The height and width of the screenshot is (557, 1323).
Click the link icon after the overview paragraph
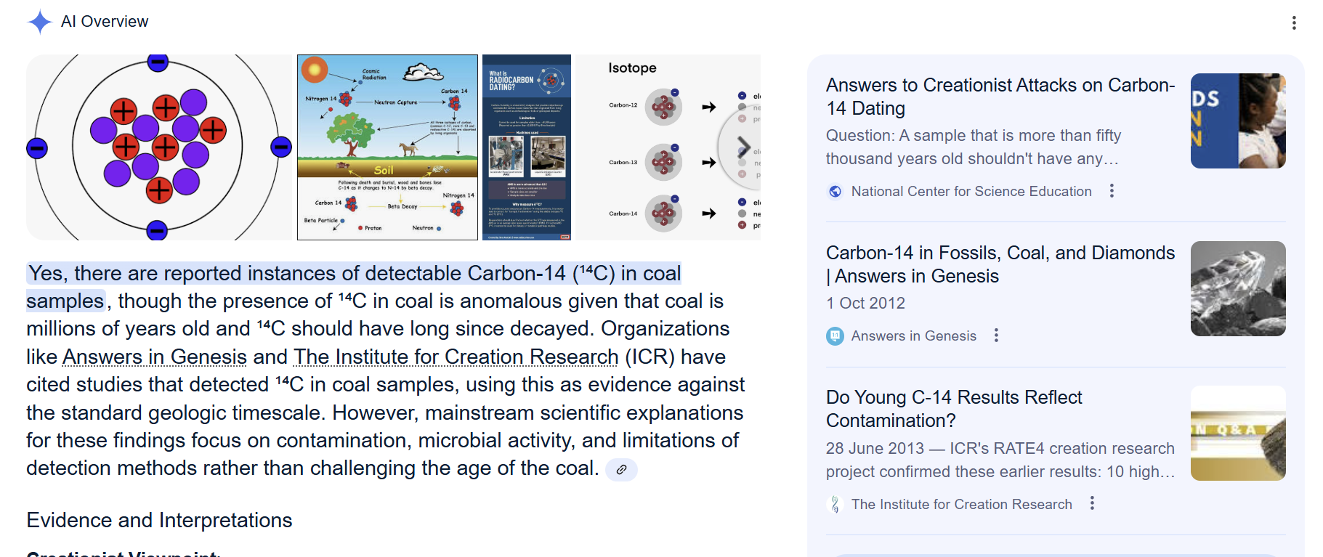point(621,470)
